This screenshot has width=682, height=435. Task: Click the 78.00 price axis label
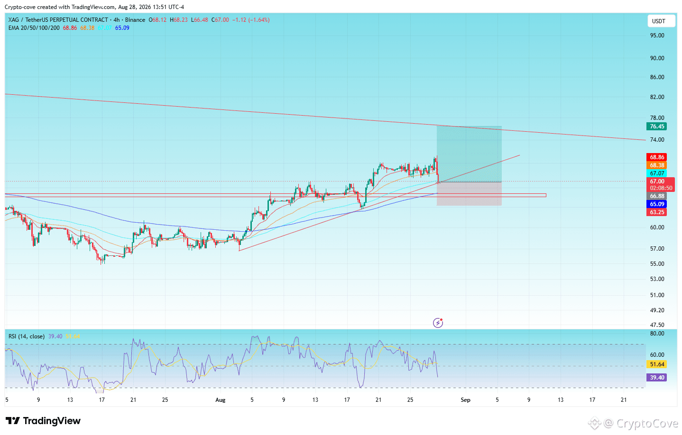tap(657, 118)
